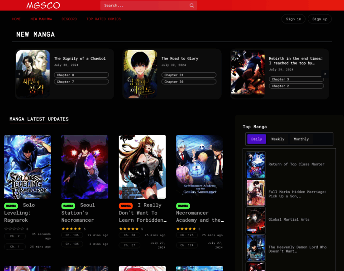Open Ch. 2 of Solo Leveling: Ragnarok
The image size is (344, 271).
(15, 236)
